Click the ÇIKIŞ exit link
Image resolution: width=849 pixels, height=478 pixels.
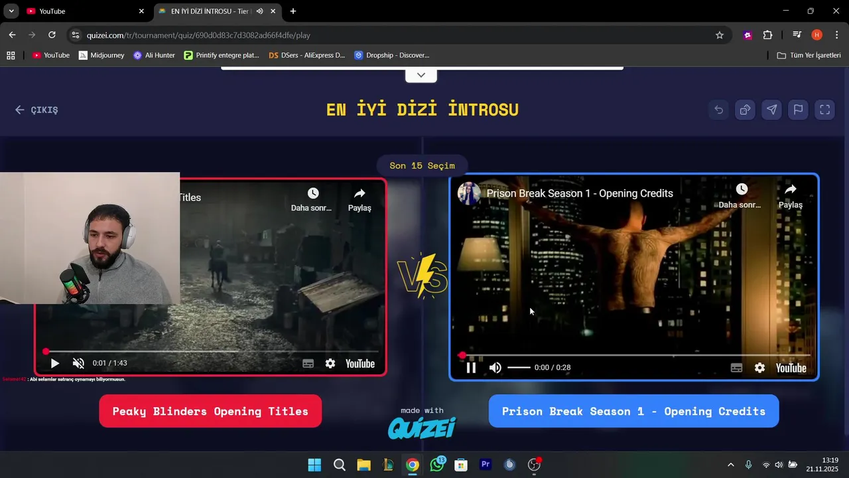click(36, 110)
